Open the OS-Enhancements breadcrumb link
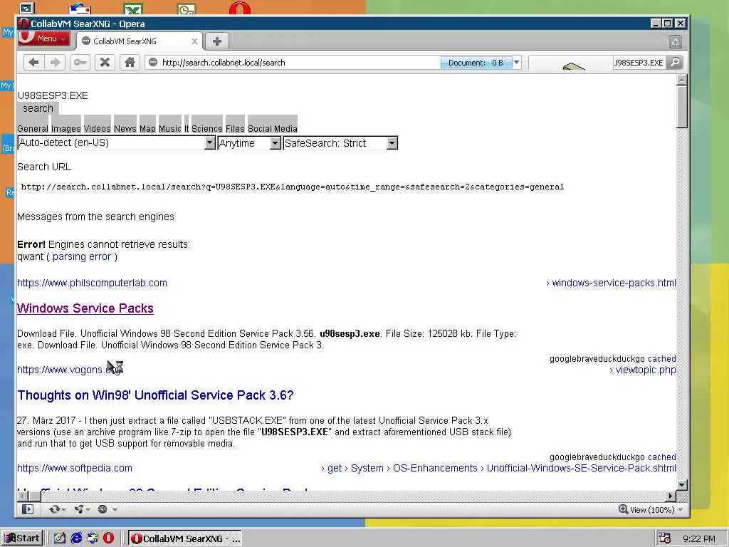Viewport: 729px width, 547px height. click(435, 468)
